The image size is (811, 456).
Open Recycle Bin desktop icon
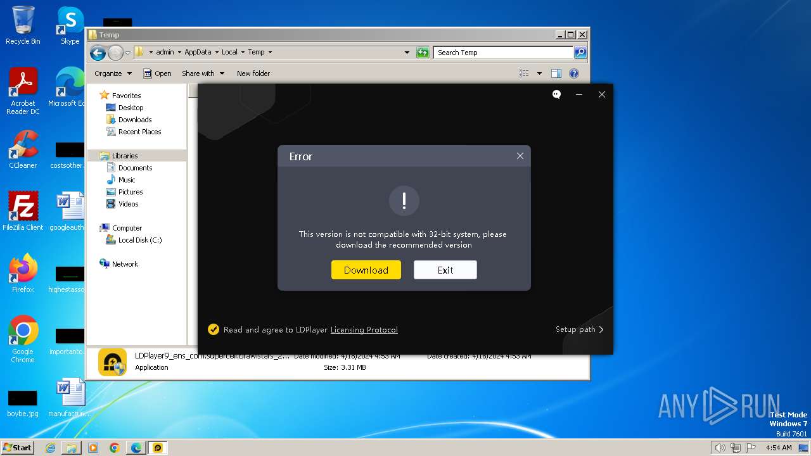pyautogui.click(x=23, y=25)
